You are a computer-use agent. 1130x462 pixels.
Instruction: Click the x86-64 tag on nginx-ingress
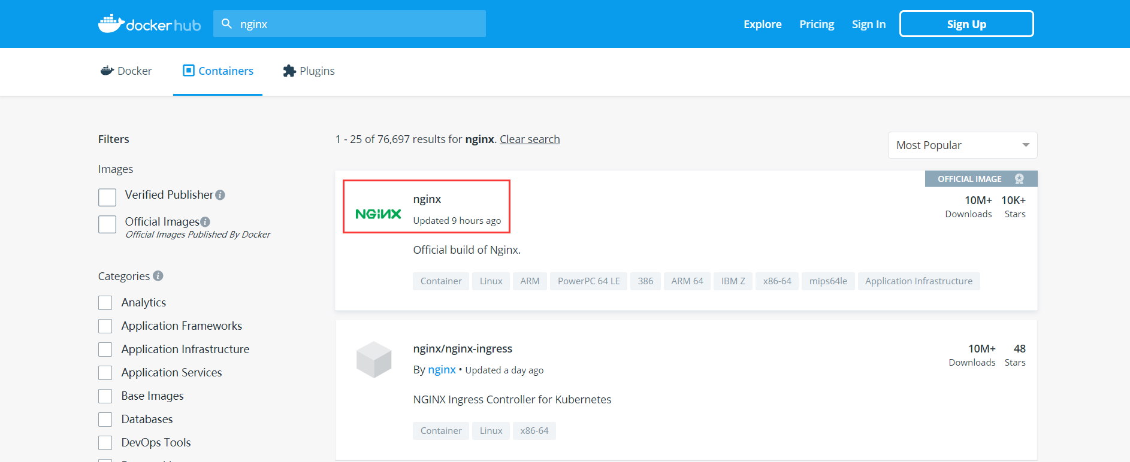534,431
